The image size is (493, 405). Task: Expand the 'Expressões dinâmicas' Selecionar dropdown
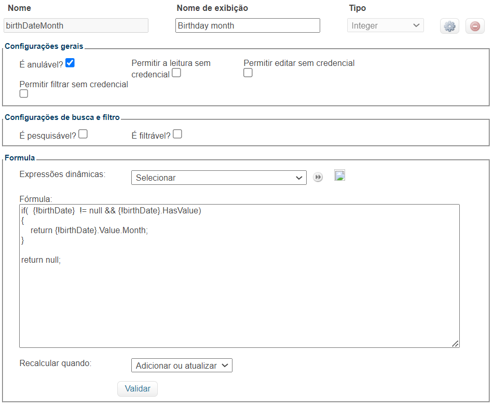coord(218,178)
